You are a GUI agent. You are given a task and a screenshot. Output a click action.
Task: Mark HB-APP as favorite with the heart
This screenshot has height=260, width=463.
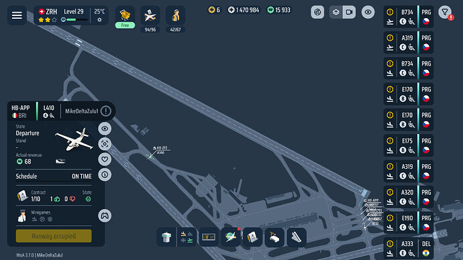(105, 159)
